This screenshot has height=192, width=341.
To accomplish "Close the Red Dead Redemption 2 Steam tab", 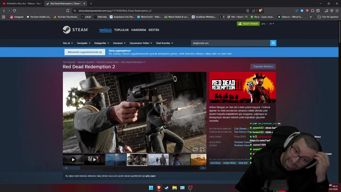I will pos(84,3).
